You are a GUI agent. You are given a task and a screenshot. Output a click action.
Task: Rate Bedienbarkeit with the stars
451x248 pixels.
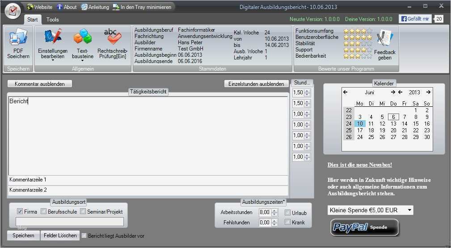[358, 56]
